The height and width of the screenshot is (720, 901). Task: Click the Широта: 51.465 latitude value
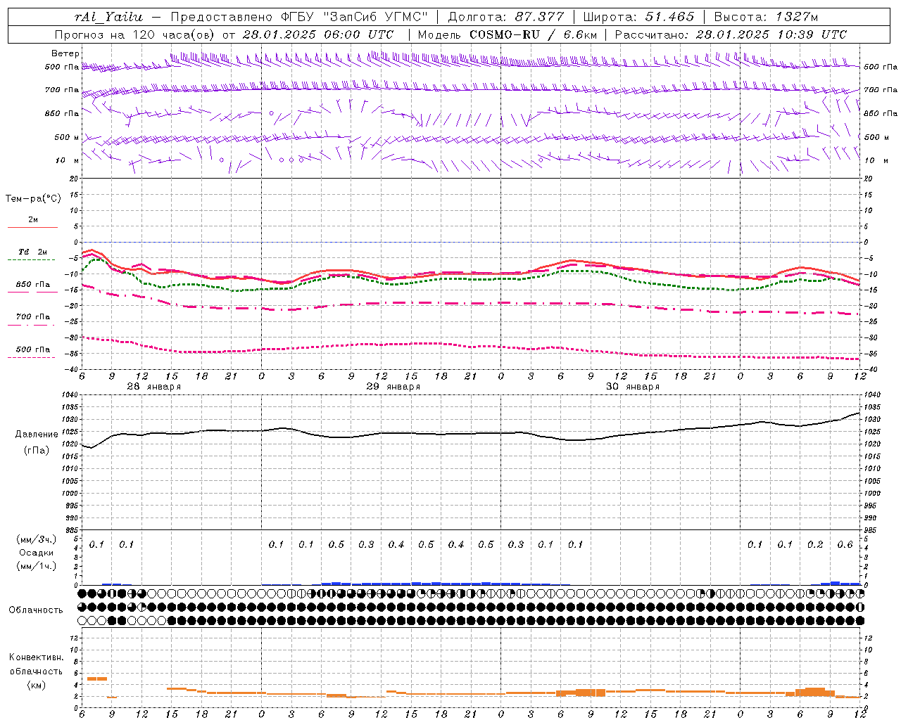click(x=638, y=17)
